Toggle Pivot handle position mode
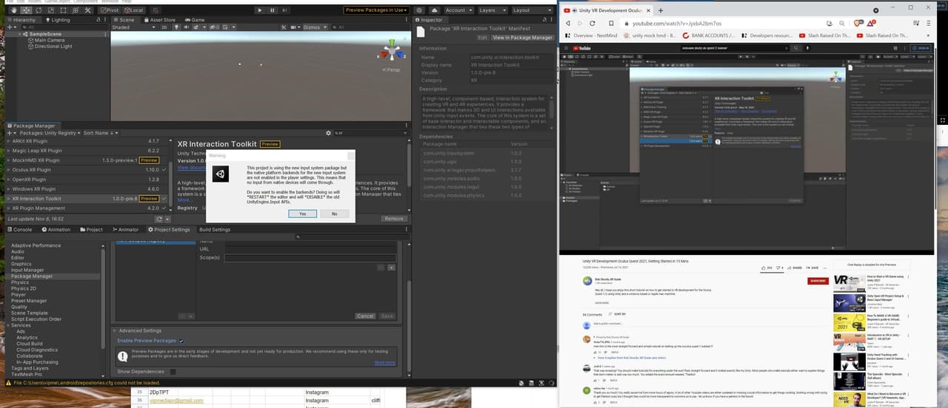This screenshot has width=948, height=408. 109,10
